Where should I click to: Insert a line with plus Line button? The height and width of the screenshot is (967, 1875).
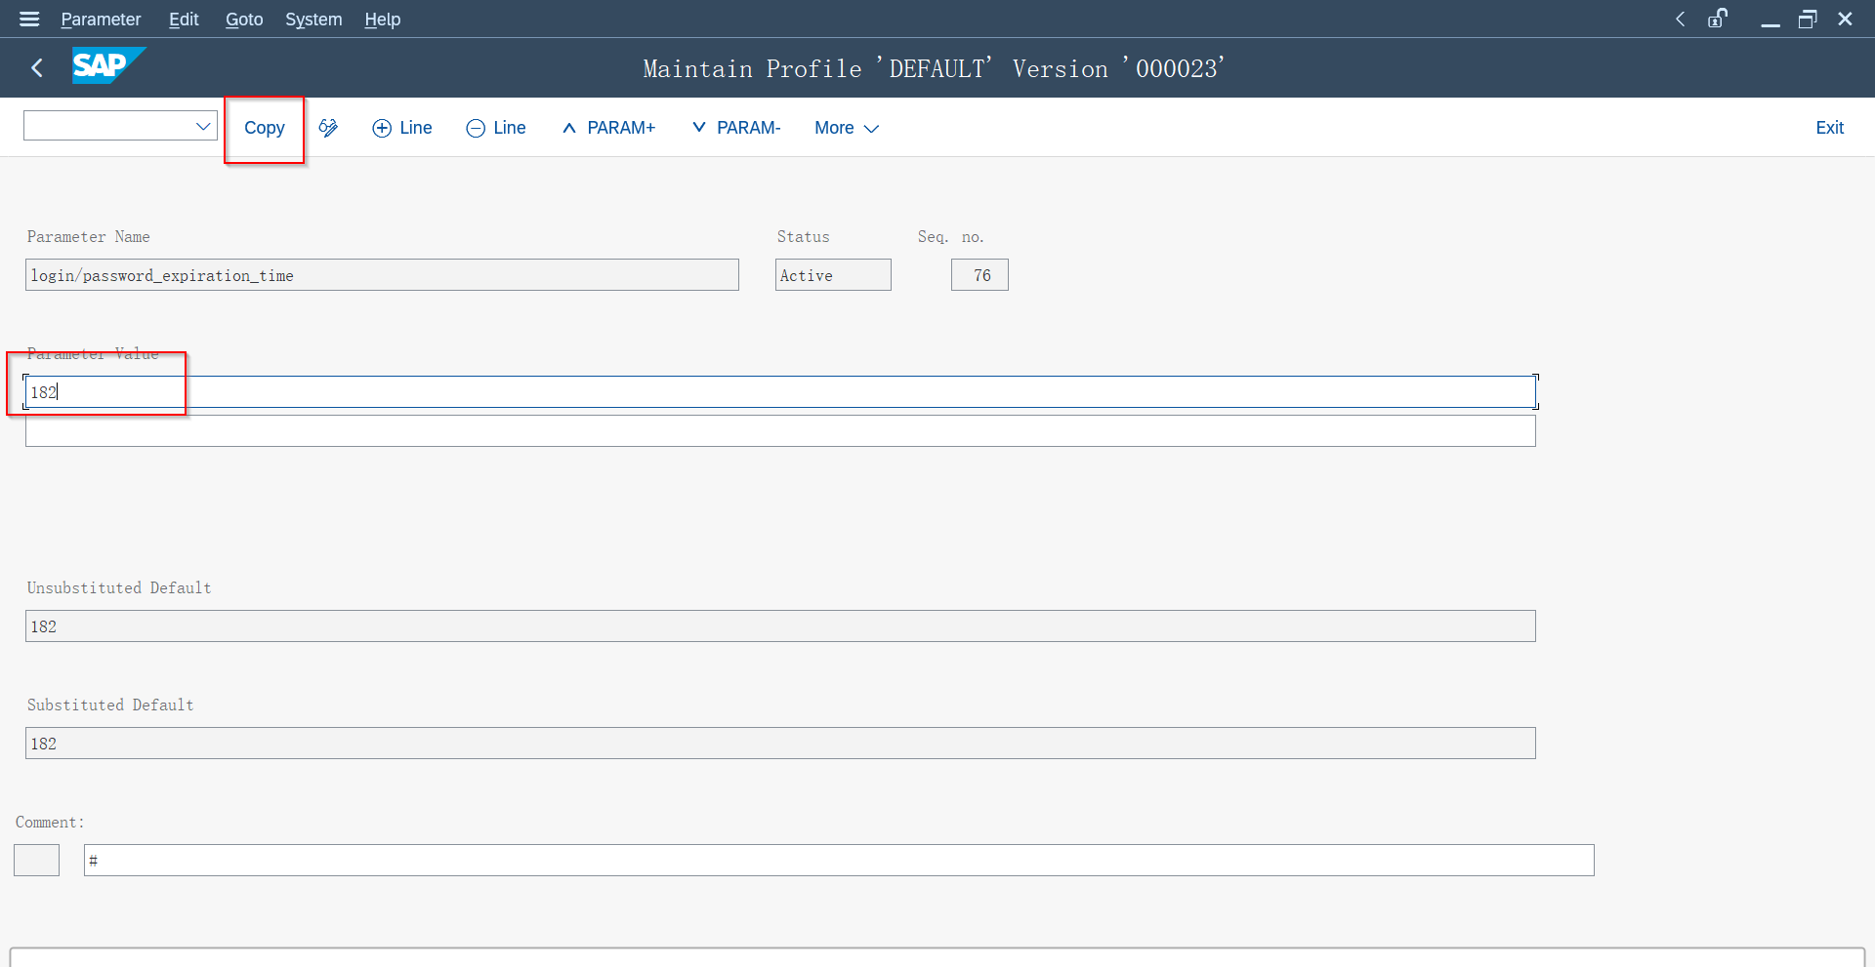402,128
